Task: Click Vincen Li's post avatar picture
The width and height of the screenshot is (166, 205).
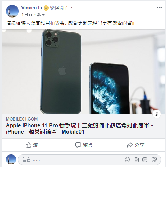Action: click(12, 11)
